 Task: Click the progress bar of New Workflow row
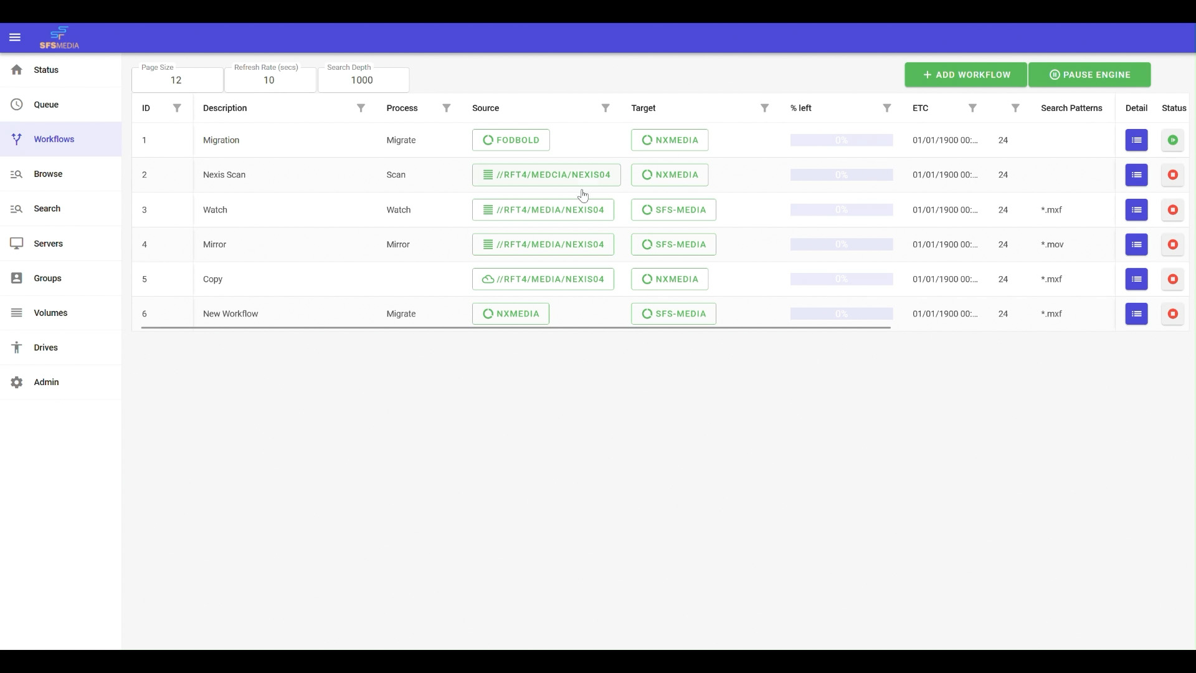(842, 314)
